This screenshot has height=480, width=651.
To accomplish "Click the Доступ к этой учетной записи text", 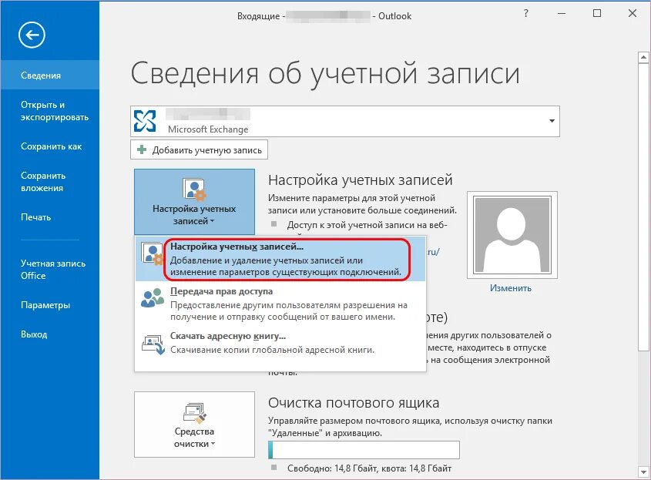I will (x=367, y=225).
